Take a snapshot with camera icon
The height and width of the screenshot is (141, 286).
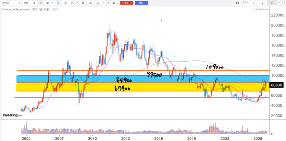(237, 3)
